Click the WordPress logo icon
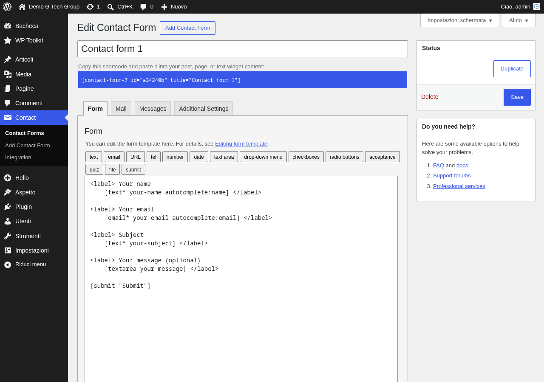The height and width of the screenshot is (382, 544). (x=7, y=7)
